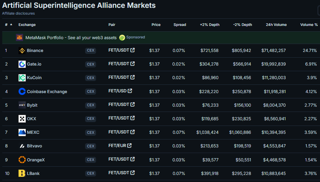Sort table by 24h Volume column
Viewport: 320px width, 182px height.
coord(276,25)
